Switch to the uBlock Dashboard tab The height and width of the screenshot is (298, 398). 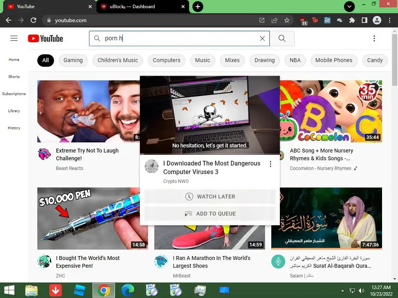tap(143, 7)
